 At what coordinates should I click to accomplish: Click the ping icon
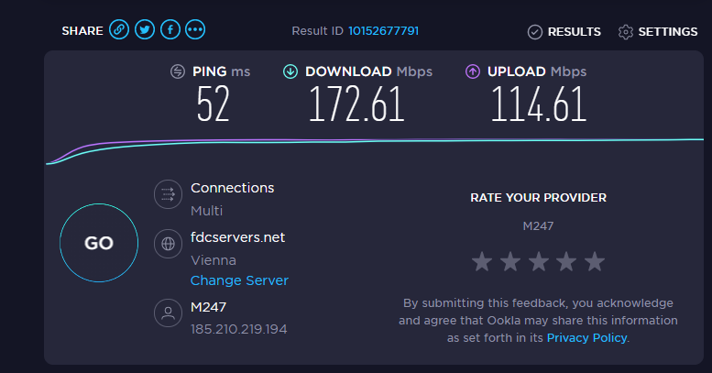click(x=178, y=71)
